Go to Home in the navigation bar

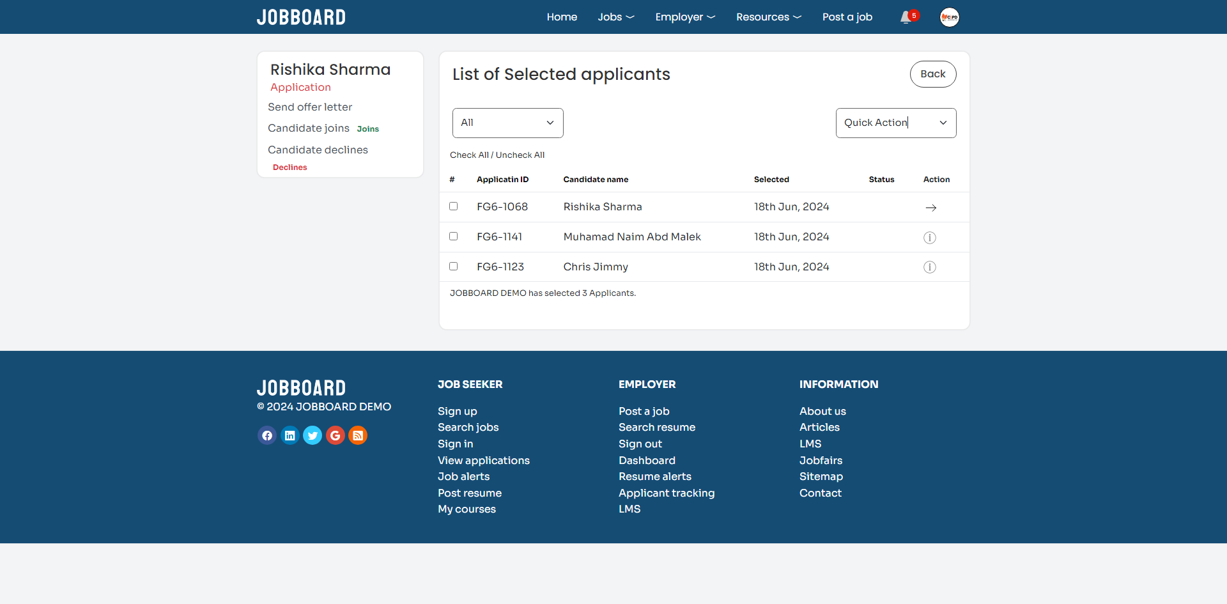click(562, 17)
